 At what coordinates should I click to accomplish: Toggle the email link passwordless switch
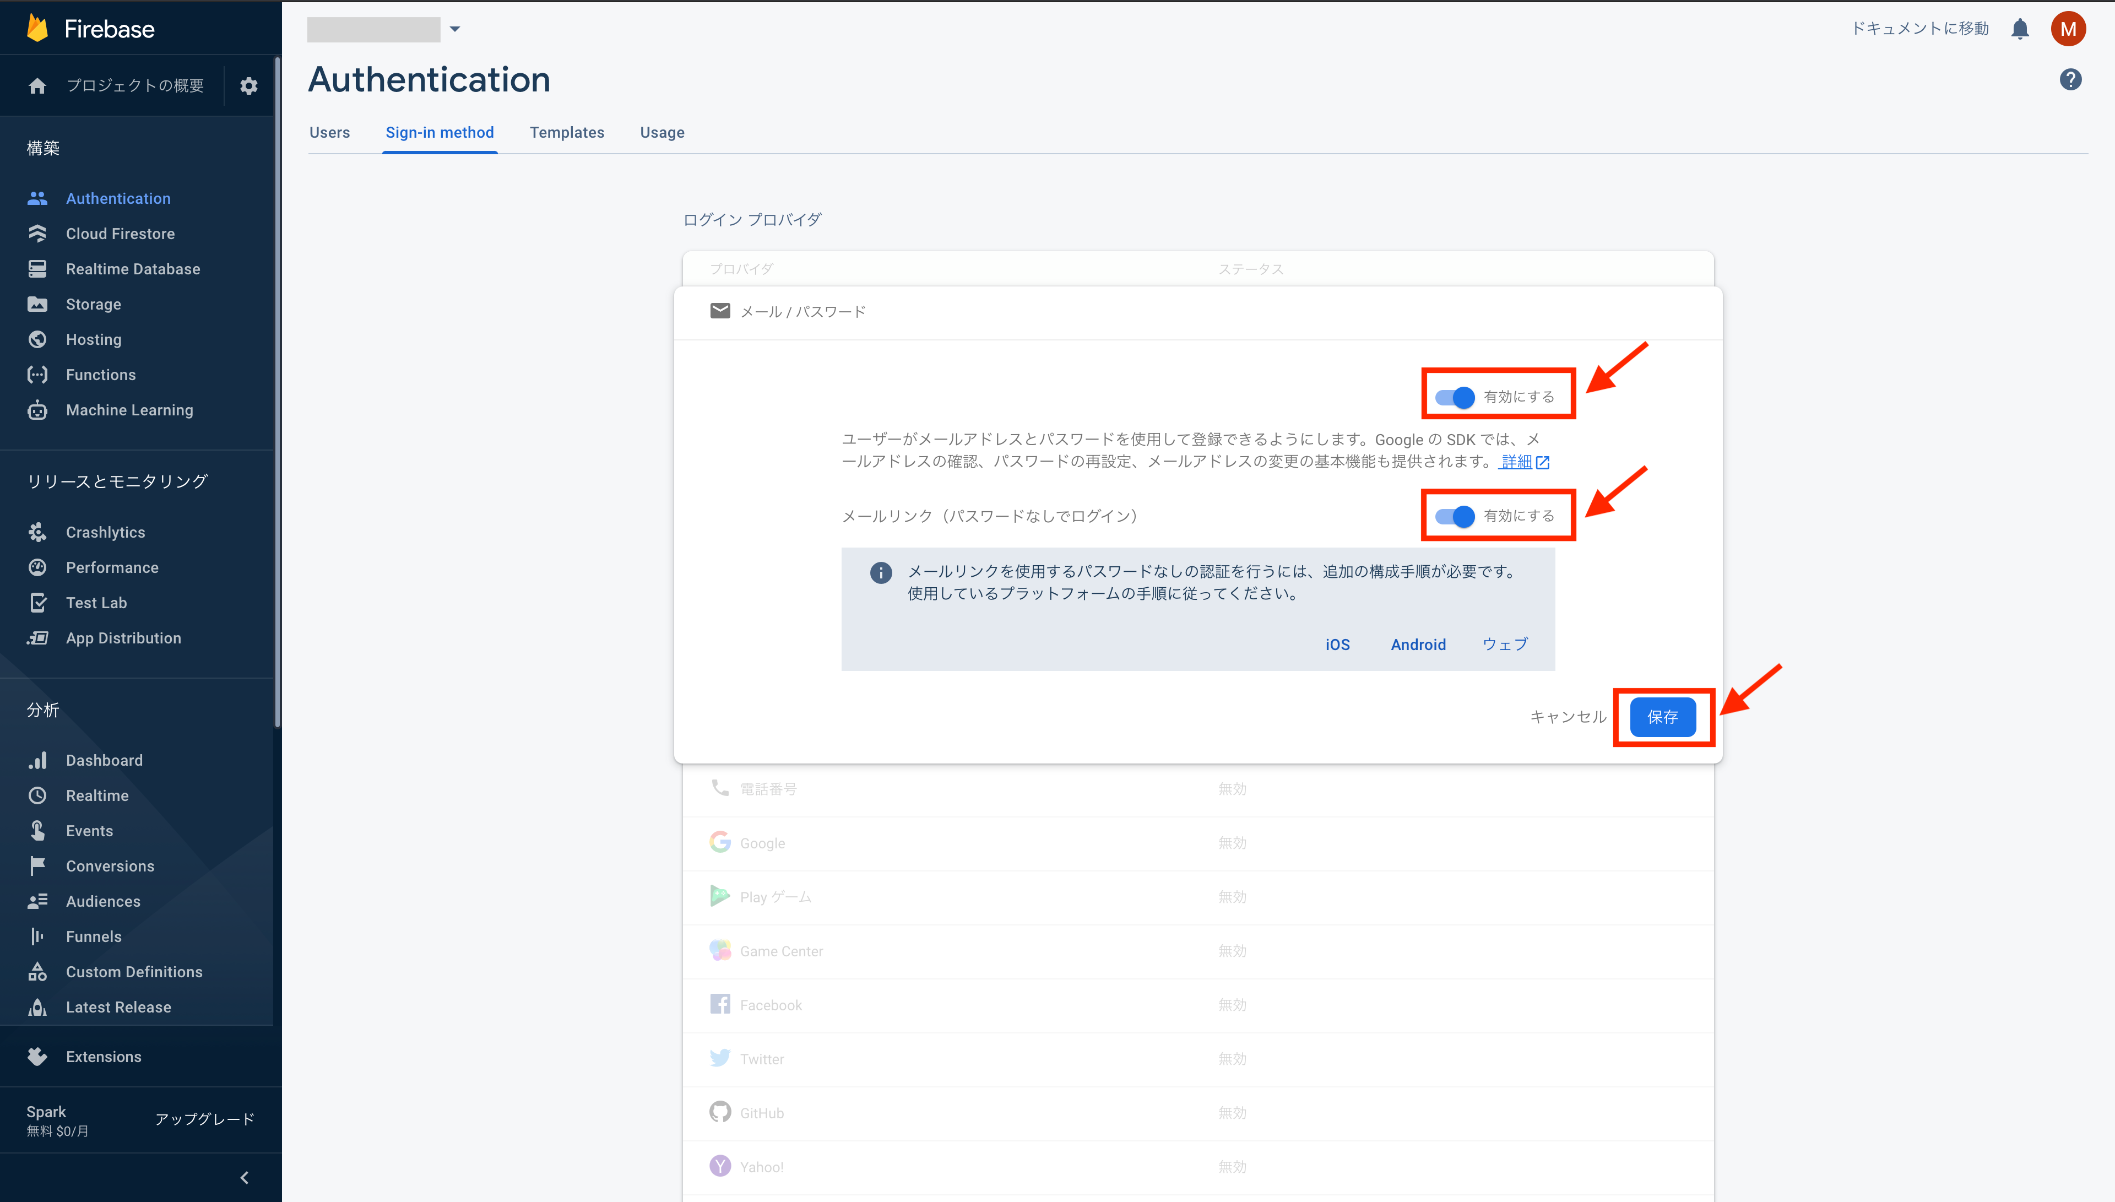click(1455, 516)
